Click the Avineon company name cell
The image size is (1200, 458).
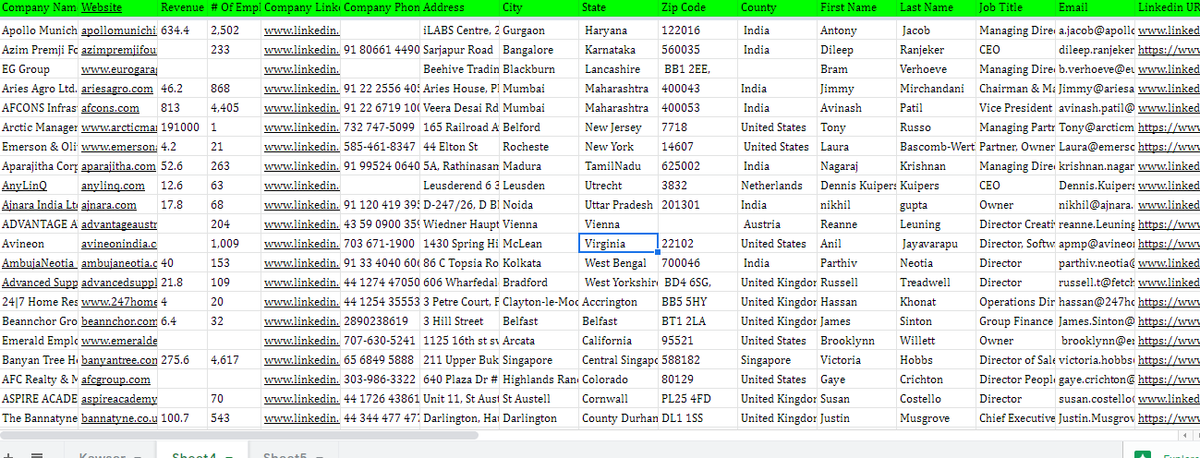[39, 244]
